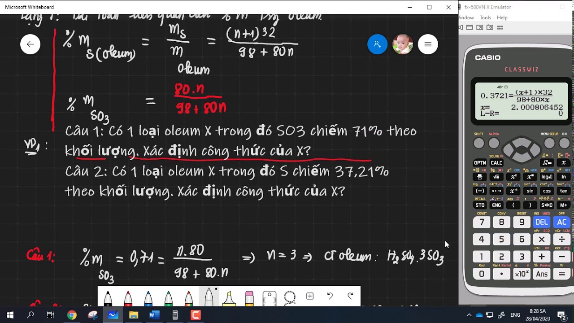
Task: Click the calculator divide key
Action: (x=561, y=240)
